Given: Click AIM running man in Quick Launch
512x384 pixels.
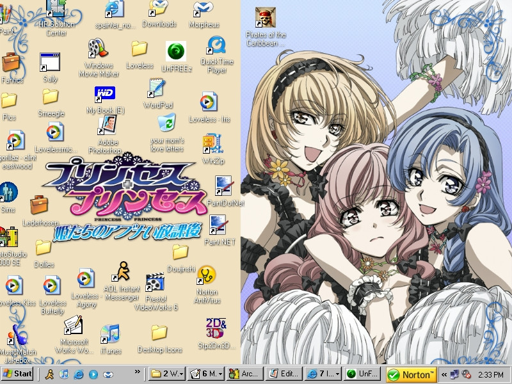Looking at the screenshot, I should click(x=50, y=374).
